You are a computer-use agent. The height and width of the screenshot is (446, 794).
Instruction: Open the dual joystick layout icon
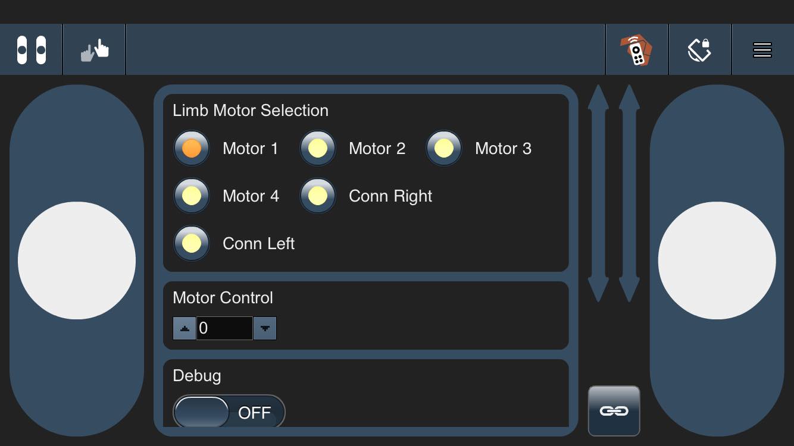click(32, 50)
